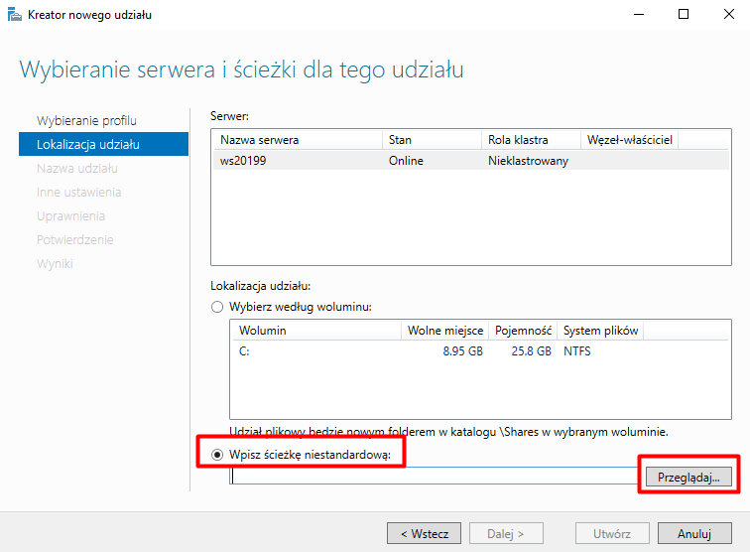Click "System plików" column header
Image resolution: width=750 pixels, height=552 pixels.
(x=601, y=331)
